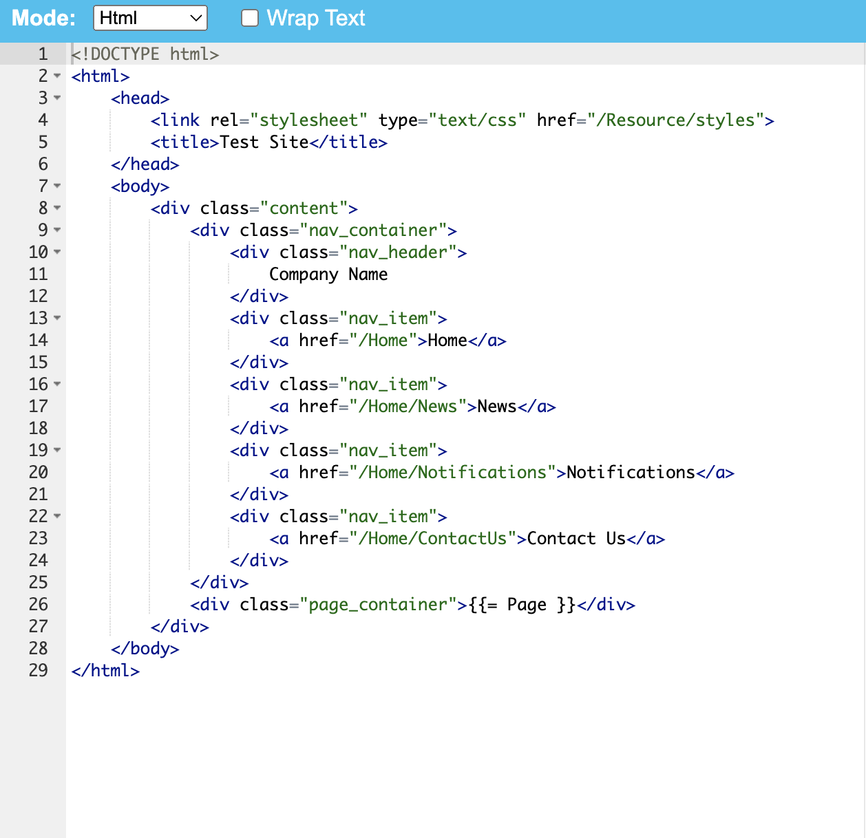The width and height of the screenshot is (866, 838).
Task: Select line number 29 in the gutter
Action: [39, 670]
